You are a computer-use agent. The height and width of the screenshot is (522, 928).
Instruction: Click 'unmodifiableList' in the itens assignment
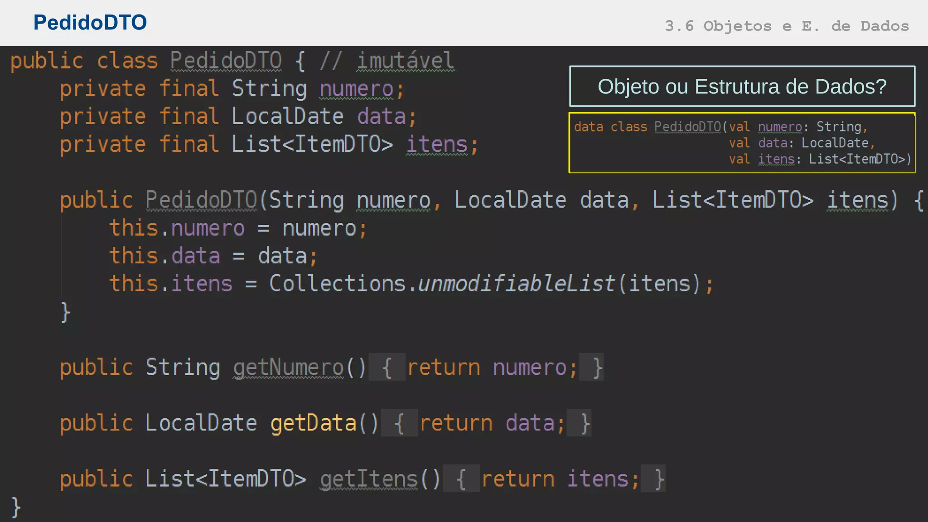point(517,284)
